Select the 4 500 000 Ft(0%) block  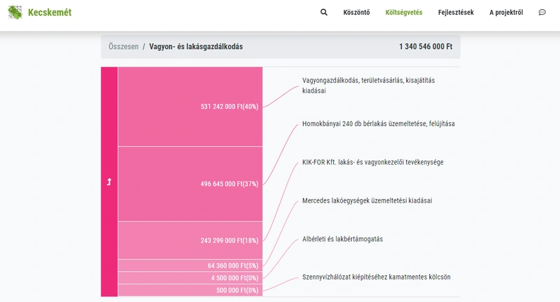(x=190, y=277)
